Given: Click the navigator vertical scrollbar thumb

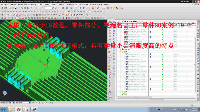Looking at the screenshot, I should tap(195, 65).
